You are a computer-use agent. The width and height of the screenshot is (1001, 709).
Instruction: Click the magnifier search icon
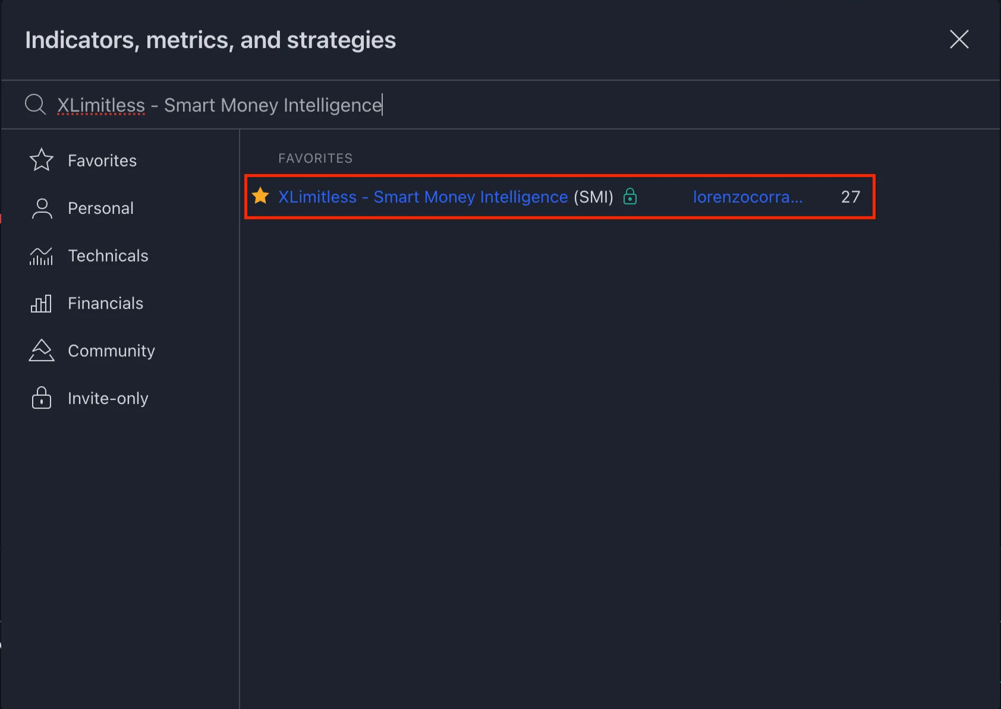pyautogui.click(x=35, y=105)
